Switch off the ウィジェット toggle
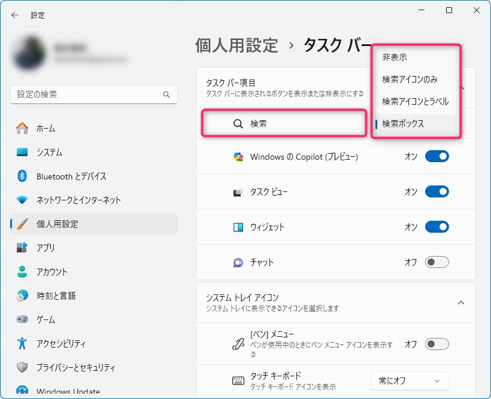Image resolution: width=491 pixels, height=399 pixels. [x=437, y=227]
